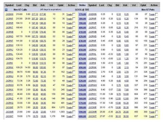Open the 550.00 strike price link
The width and height of the screenshot is (163, 122).
[82, 94]
